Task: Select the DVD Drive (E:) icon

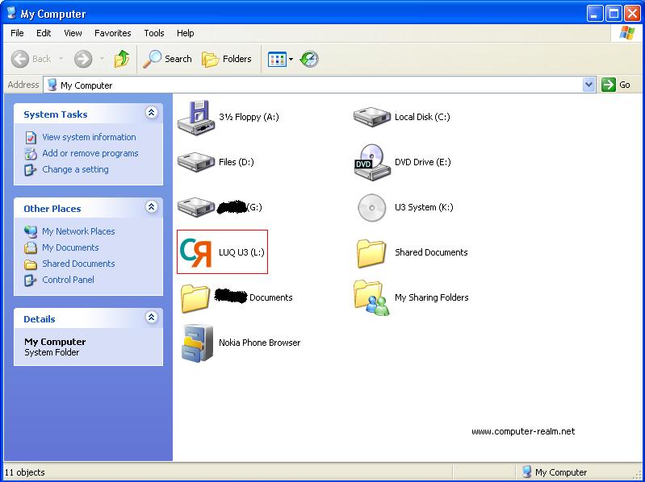Action: click(371, 162)
